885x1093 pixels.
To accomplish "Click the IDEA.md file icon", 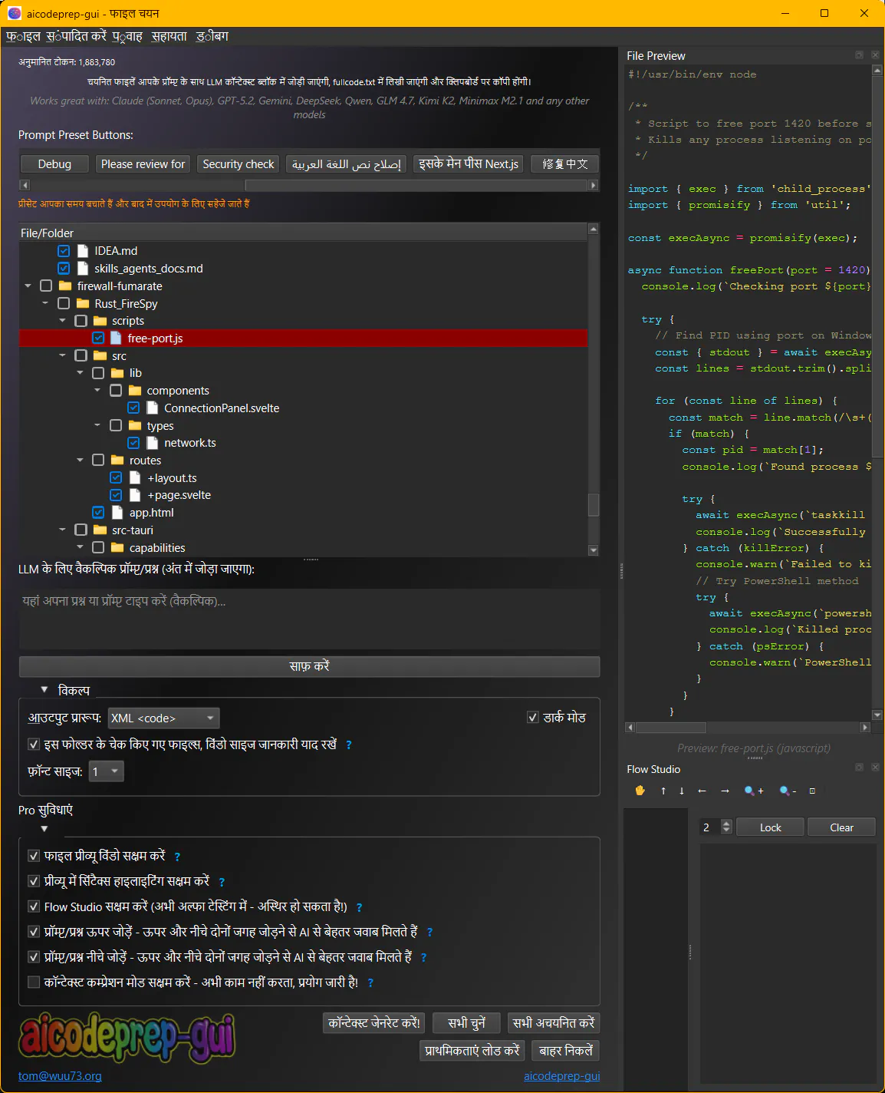I will pos(82,251).
